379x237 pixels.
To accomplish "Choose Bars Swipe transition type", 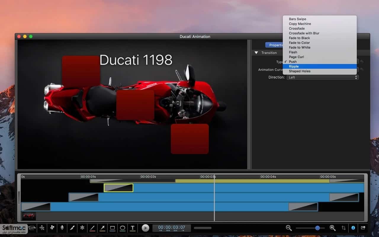I will (320, 19).
